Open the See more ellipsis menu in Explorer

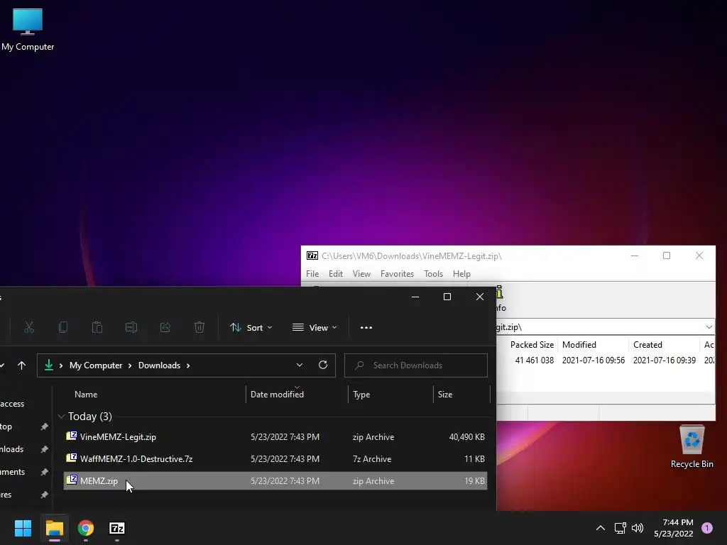click(366, 328)
